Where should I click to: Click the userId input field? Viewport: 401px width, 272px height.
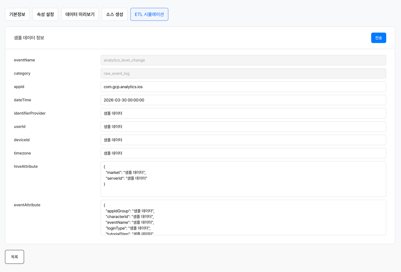click(243, 127)
